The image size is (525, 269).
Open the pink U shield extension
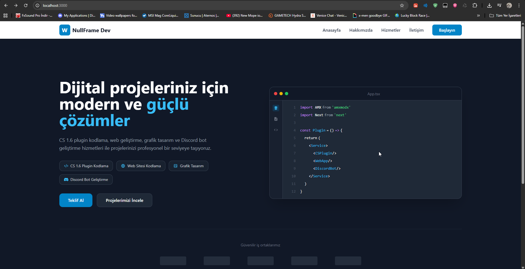(455, 5)
